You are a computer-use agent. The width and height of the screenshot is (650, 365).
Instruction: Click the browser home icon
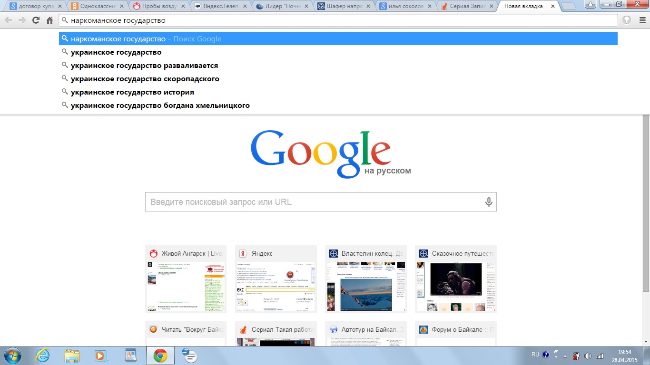pyautogui.click(x=49, y=20)
